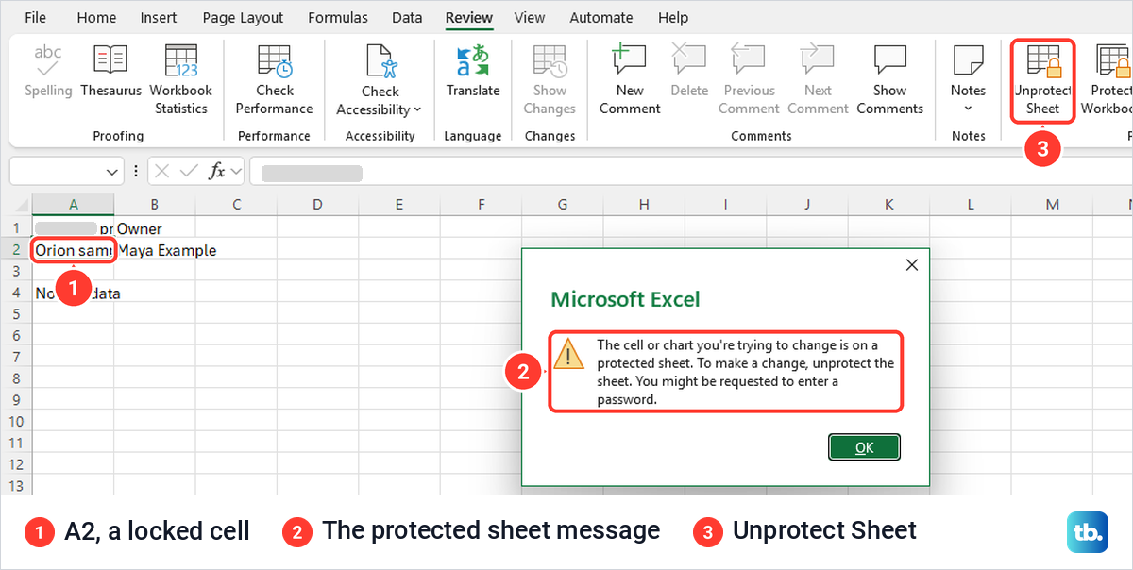
Task: Run Check Performance
Action: point(275,79)
